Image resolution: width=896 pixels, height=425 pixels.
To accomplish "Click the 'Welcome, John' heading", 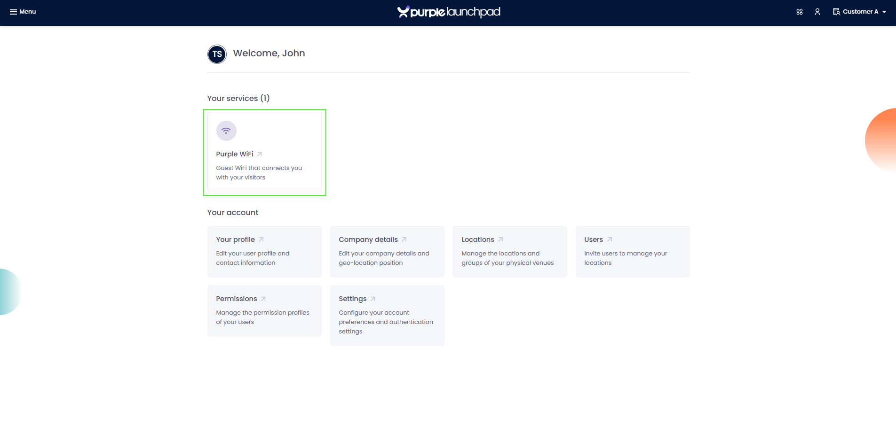I will pos(269,53).
